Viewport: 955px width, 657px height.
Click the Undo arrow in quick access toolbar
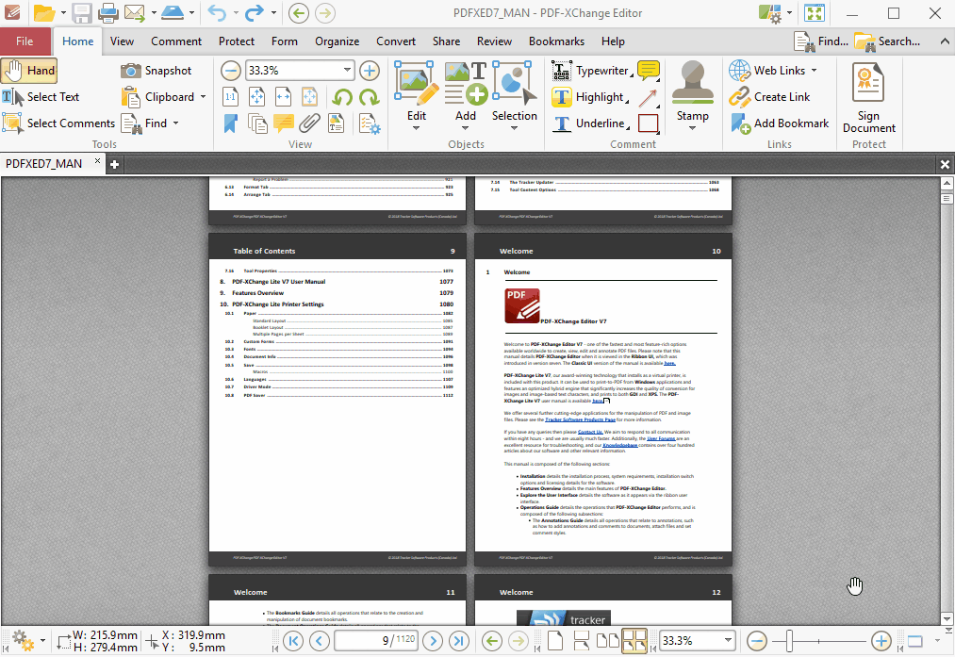(217, 13)
